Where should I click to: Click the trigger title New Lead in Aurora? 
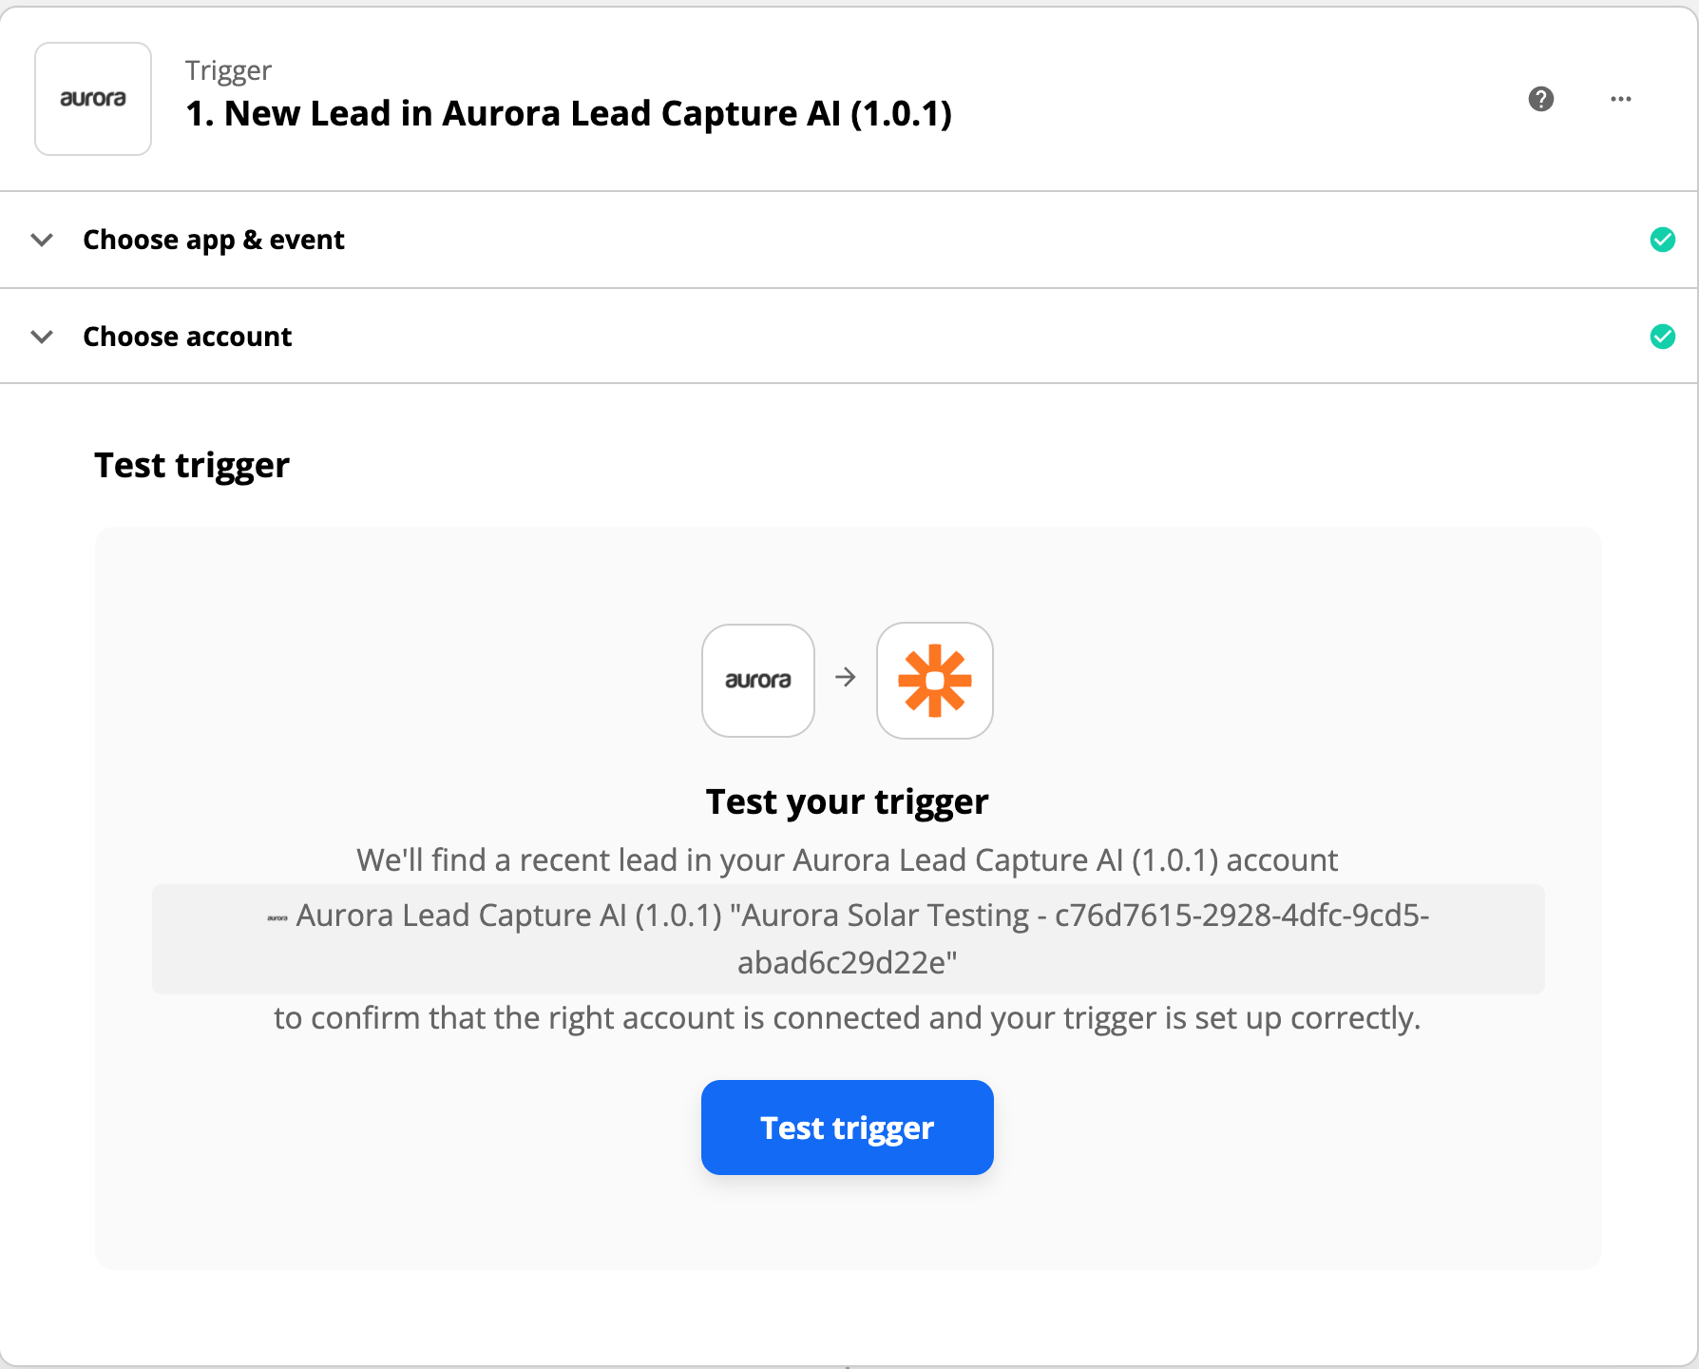[x=569, y=113]
